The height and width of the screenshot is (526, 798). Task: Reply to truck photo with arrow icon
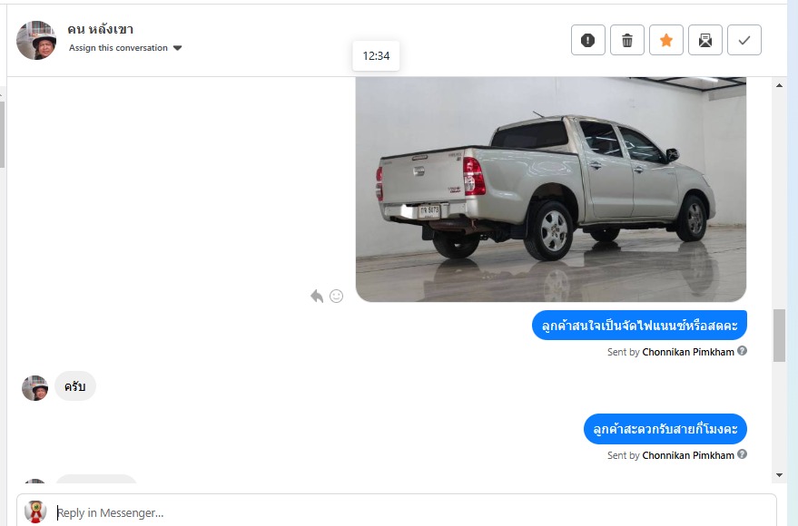317,296
